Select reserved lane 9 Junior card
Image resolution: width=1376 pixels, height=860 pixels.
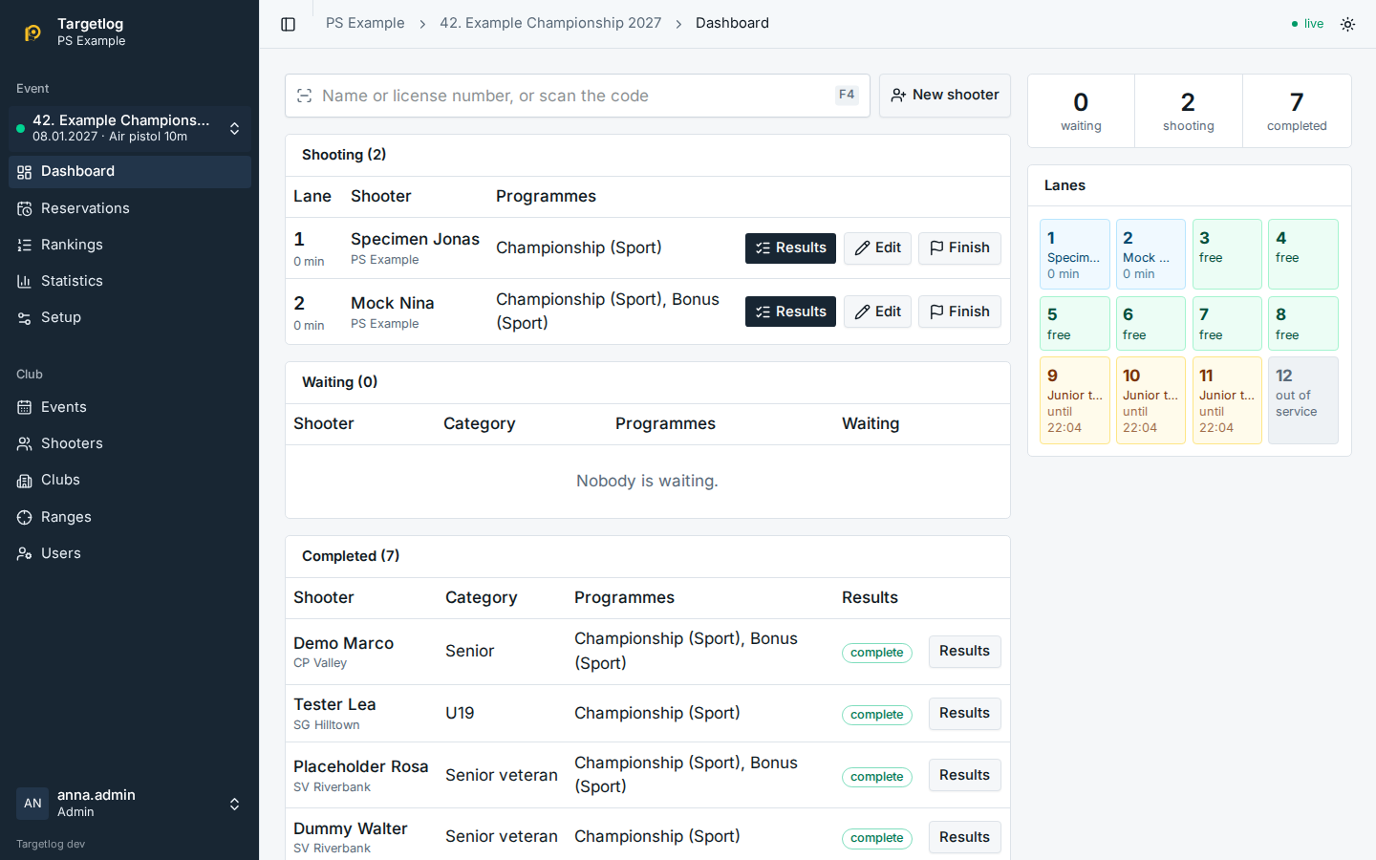1075,400
